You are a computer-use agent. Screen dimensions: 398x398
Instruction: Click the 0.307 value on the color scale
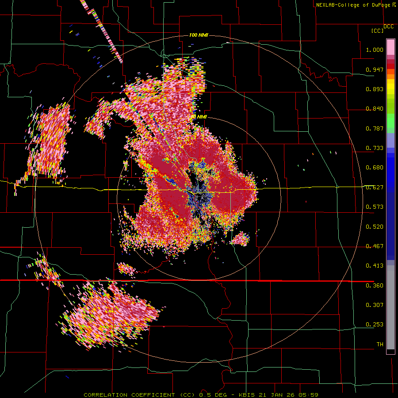point(375,305)
